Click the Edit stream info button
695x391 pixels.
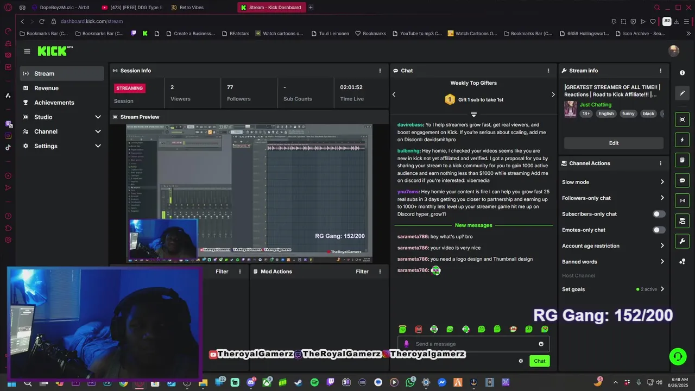coord(614,143)
